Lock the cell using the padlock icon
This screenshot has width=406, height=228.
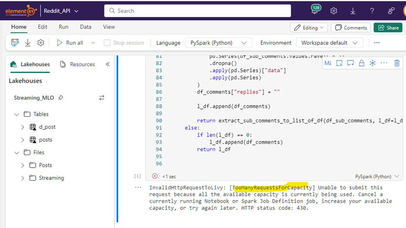coord(362,63)
